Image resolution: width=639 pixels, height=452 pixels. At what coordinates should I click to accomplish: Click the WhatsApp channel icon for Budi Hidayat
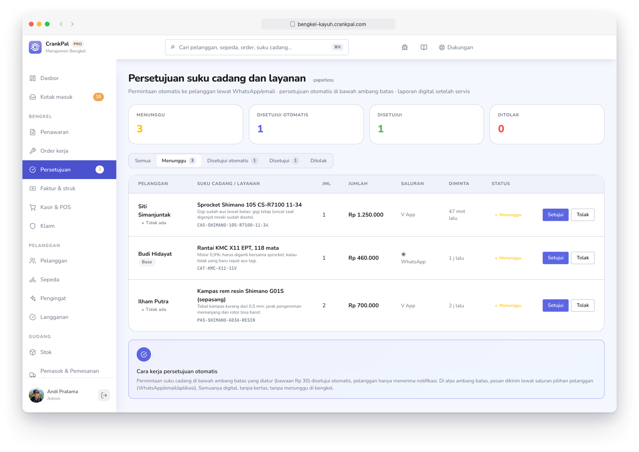click(x=403, y=254)
